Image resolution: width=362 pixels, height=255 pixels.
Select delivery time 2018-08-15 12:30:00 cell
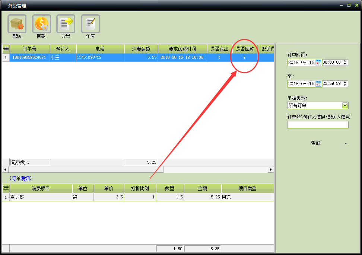[182, 57]
